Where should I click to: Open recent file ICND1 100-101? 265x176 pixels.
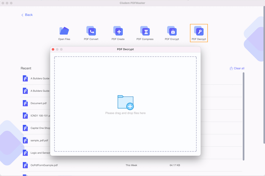click(40, 116)
